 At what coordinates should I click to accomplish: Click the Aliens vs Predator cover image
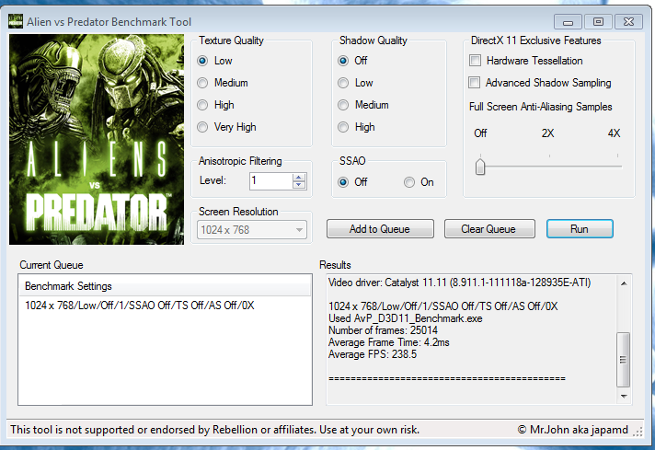pos(97,140)
